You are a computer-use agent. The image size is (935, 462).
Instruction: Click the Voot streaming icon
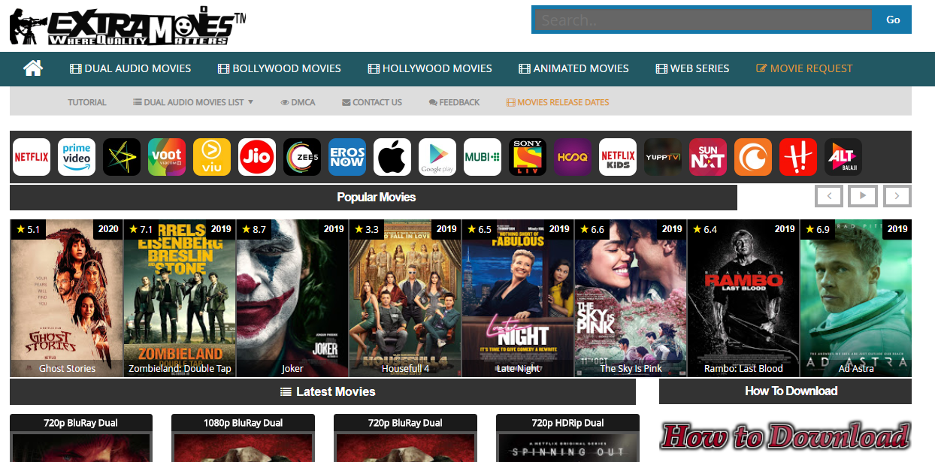tap(166, 157)
